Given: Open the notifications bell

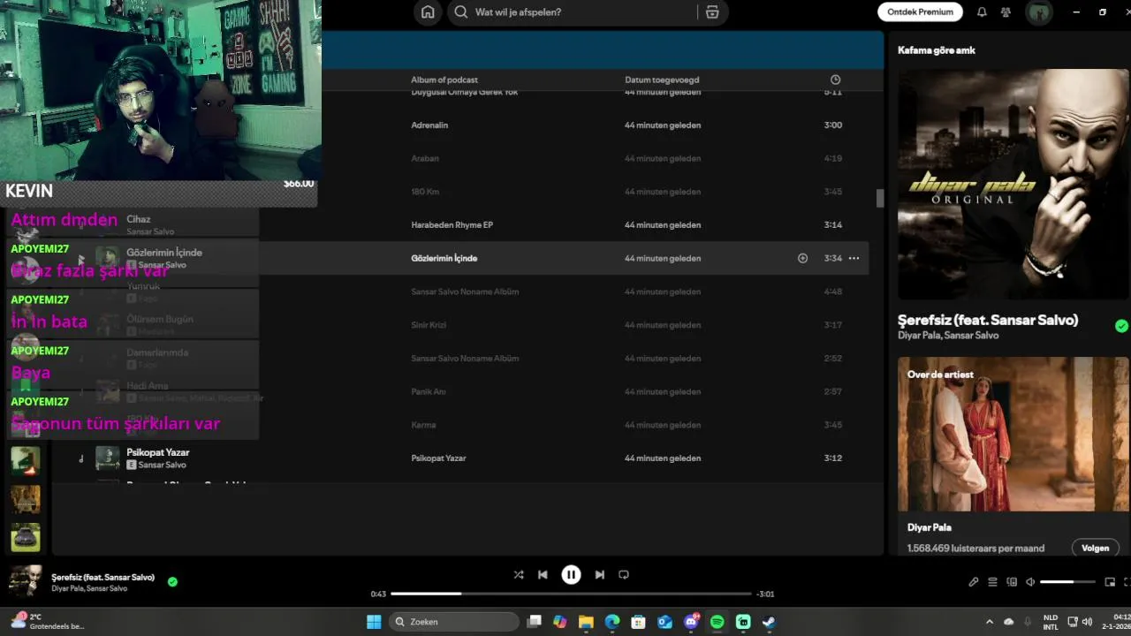Looking at the screenshot, I should 982,12.
